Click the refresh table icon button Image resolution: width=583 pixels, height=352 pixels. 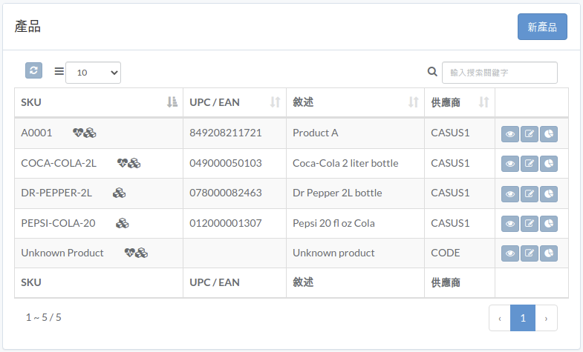point(33,70)
